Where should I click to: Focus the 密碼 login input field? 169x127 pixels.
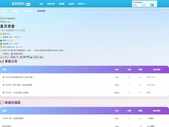pos(146,5)
